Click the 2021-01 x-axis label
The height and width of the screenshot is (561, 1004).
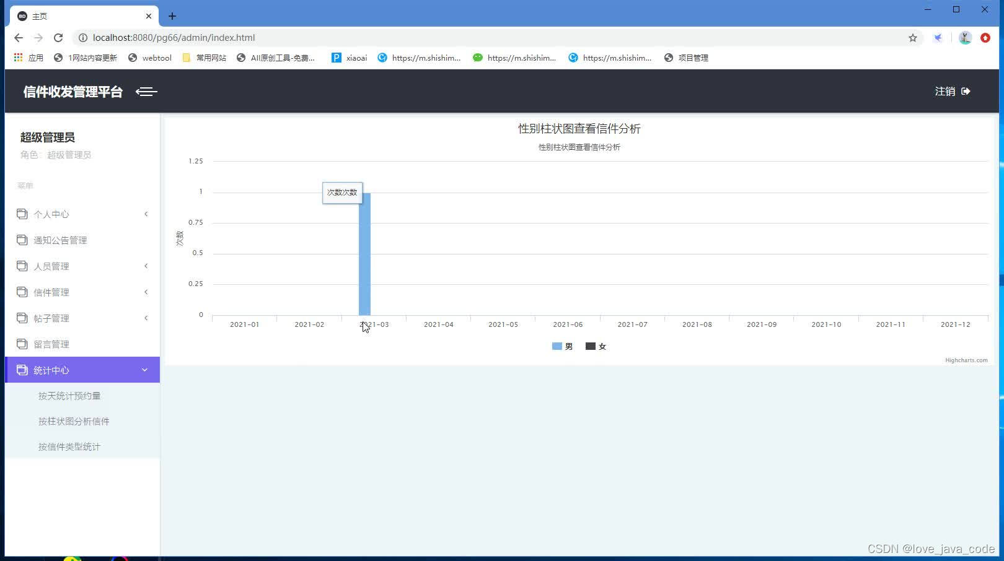point(244,324)
